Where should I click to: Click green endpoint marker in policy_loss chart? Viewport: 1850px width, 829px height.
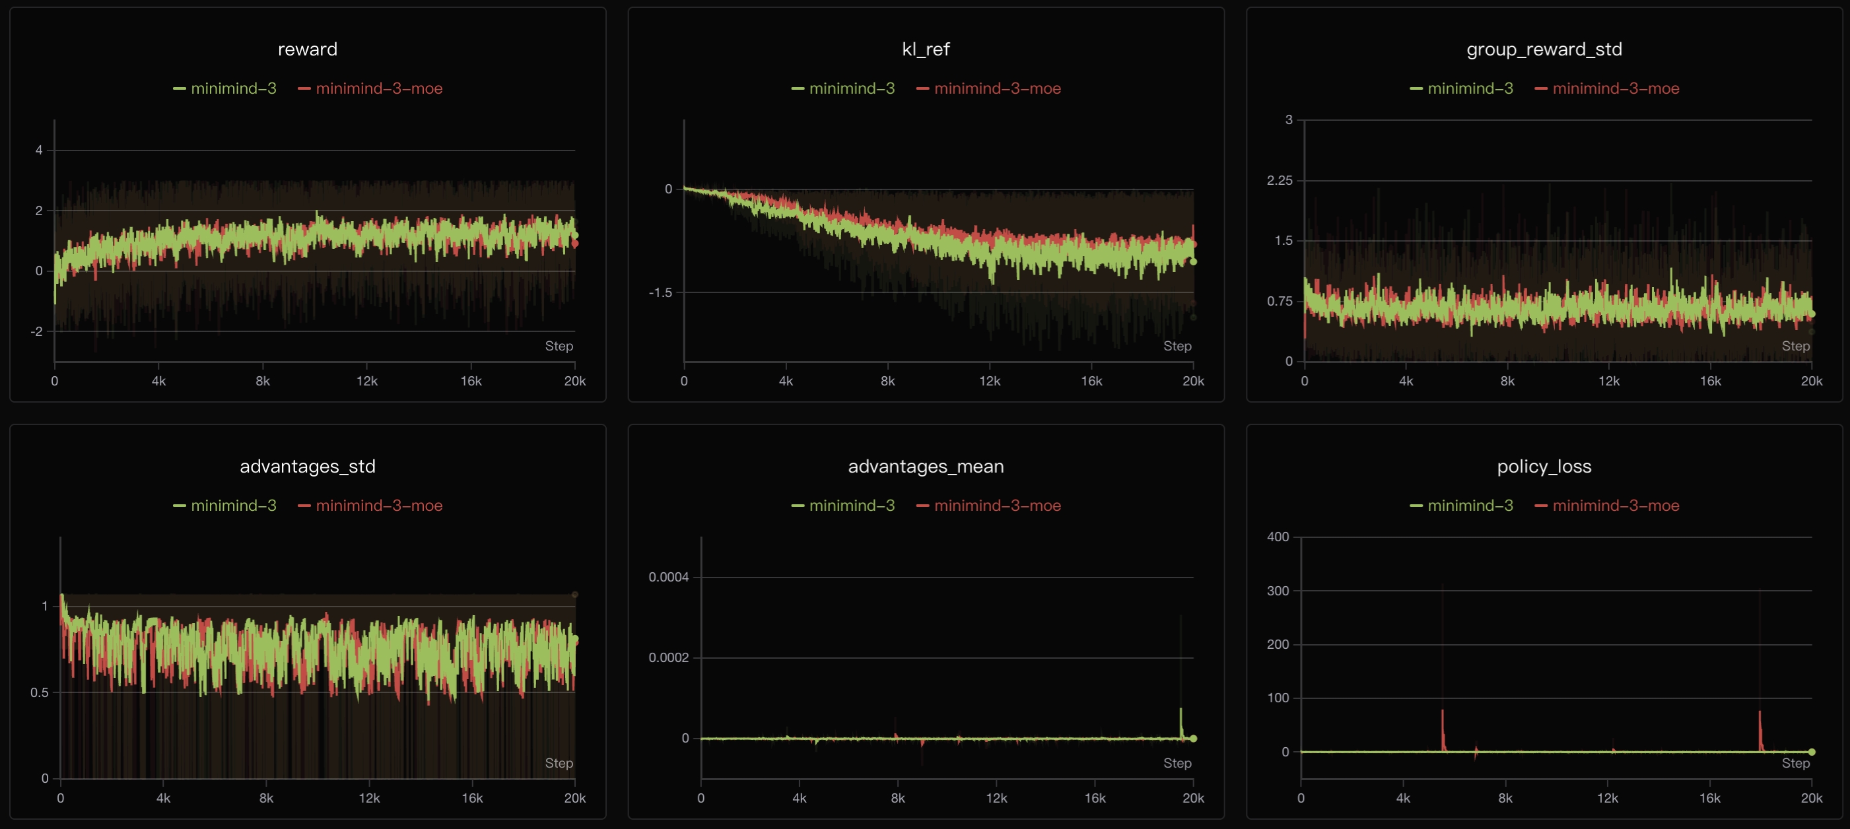(x=1811, y=752)
